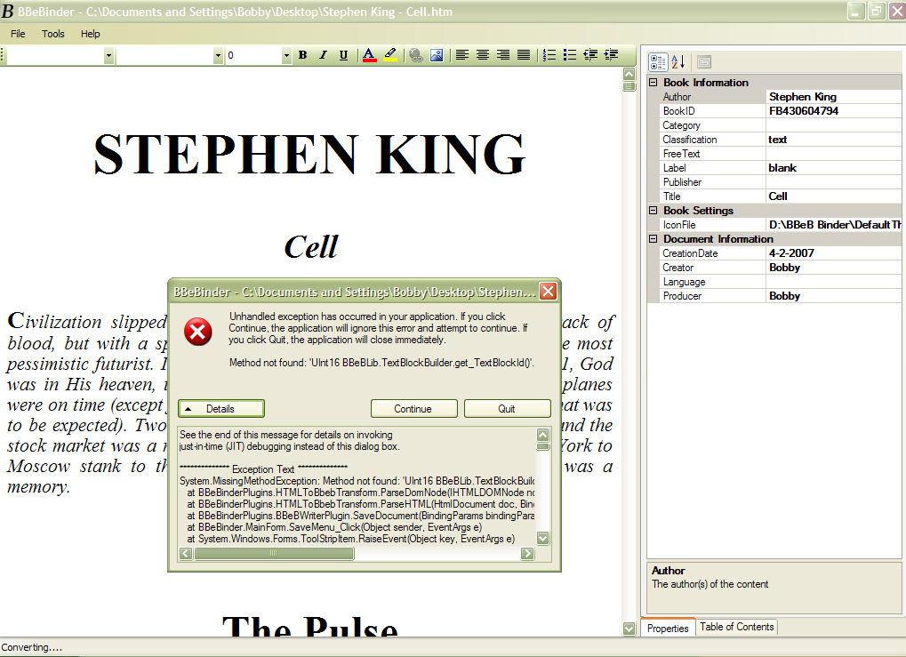906x657 pixels.
Task: Increase the paragraph indent
Action: click(612, 55)
